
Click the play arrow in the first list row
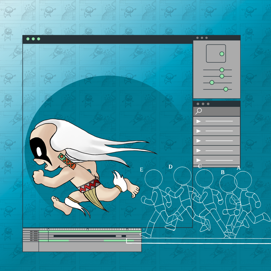(x=198, y=121)
